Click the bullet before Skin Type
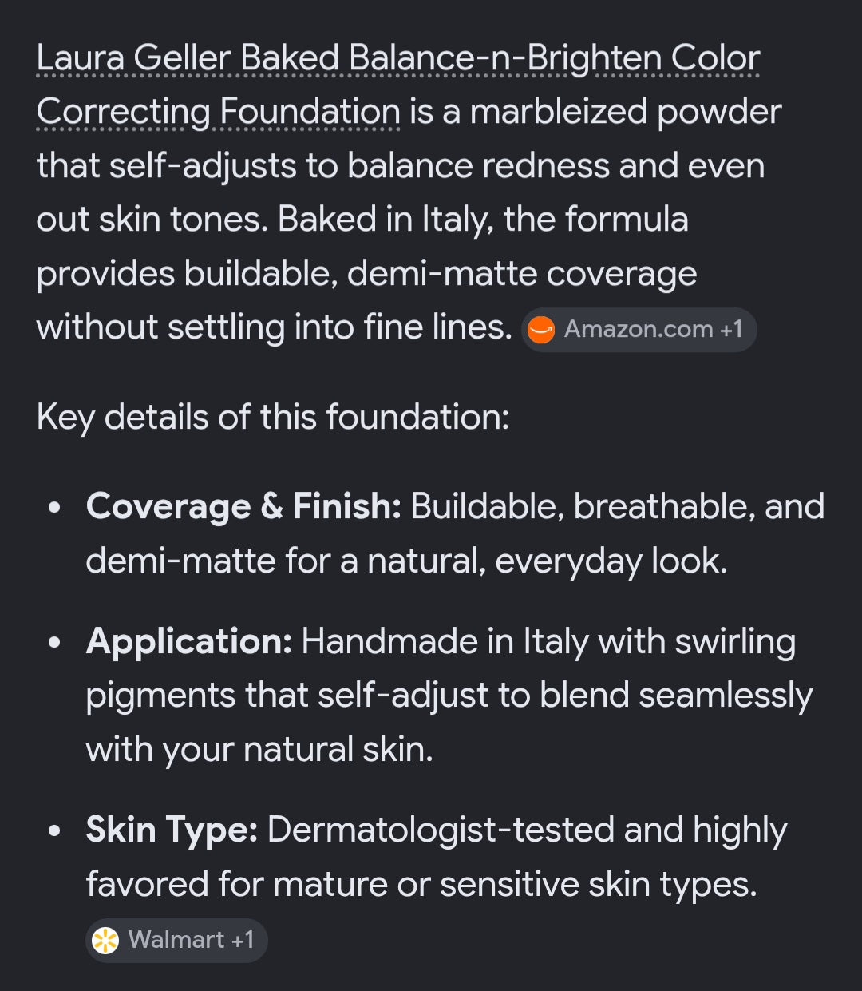 pyautogui.click(x=54, y=831)
